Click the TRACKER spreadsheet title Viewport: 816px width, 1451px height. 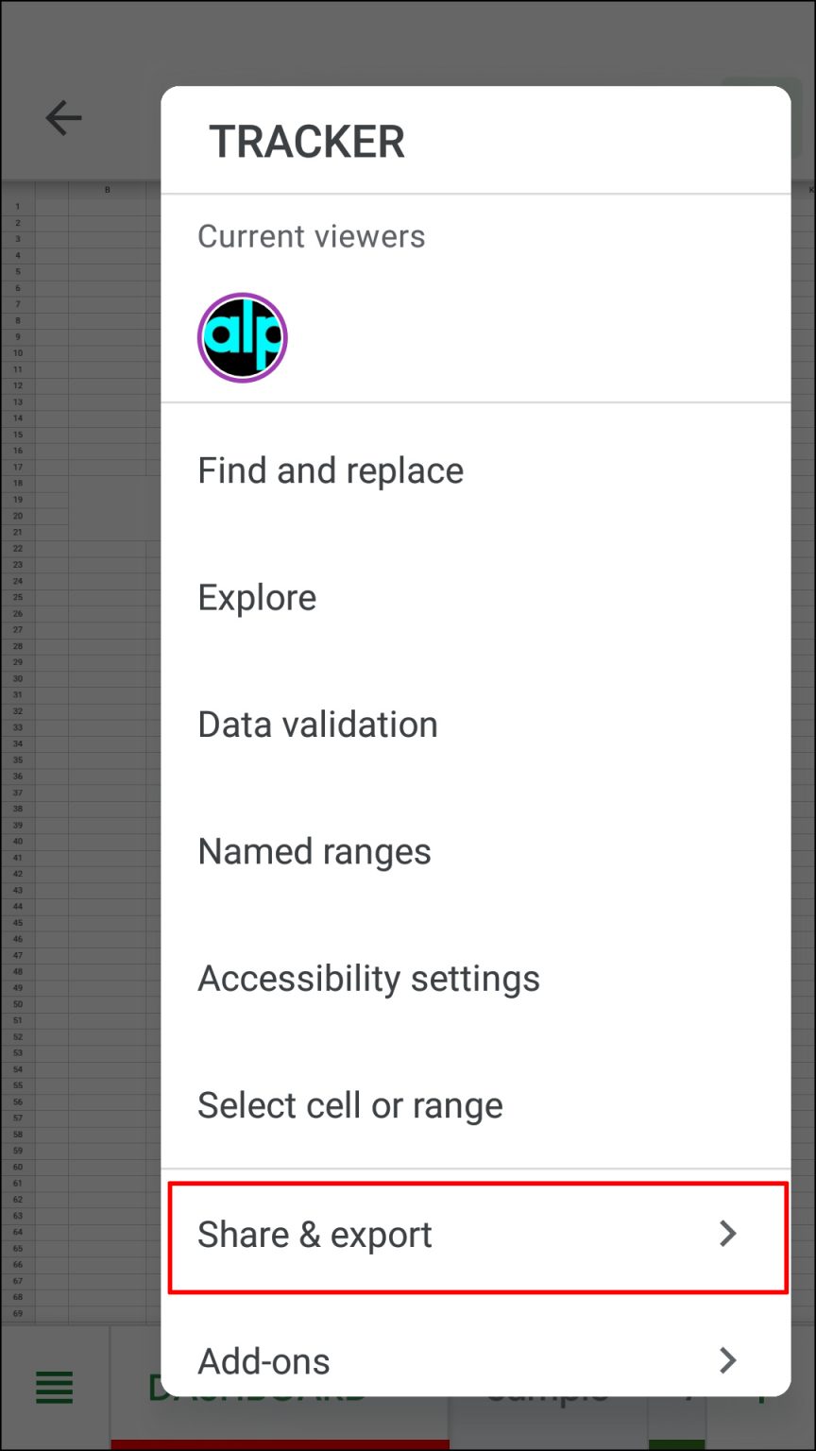(307, 140)
